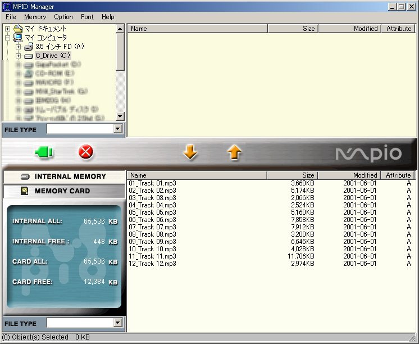Image resolution: width=419 pixels, height=344 pixels.
Task: Select file 06_Track 06.mp3
Action: 152,220
